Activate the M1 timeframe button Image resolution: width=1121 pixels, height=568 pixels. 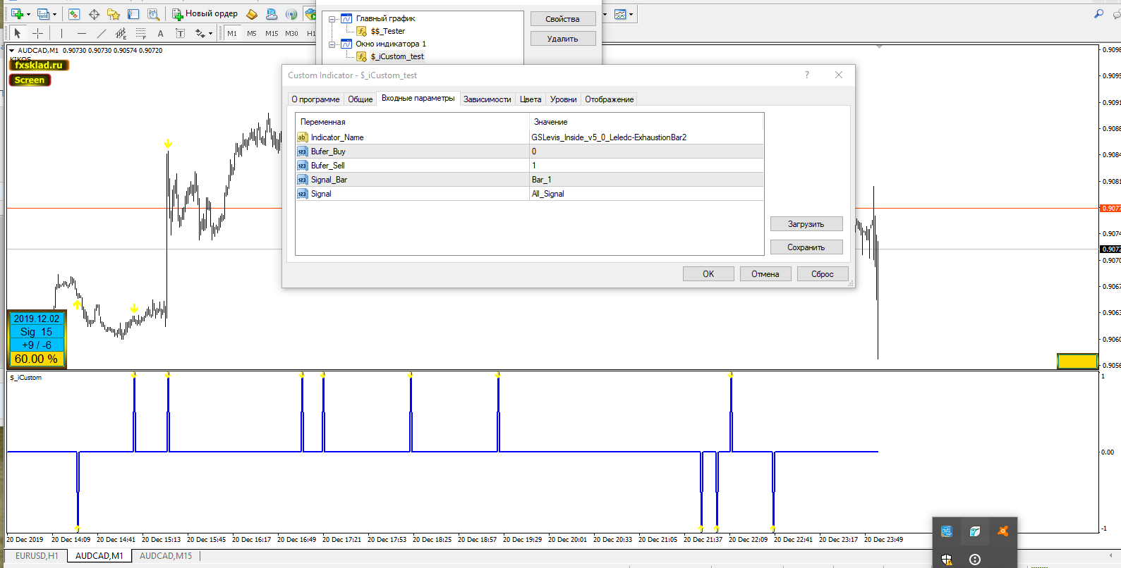click(x=232, y=33)
